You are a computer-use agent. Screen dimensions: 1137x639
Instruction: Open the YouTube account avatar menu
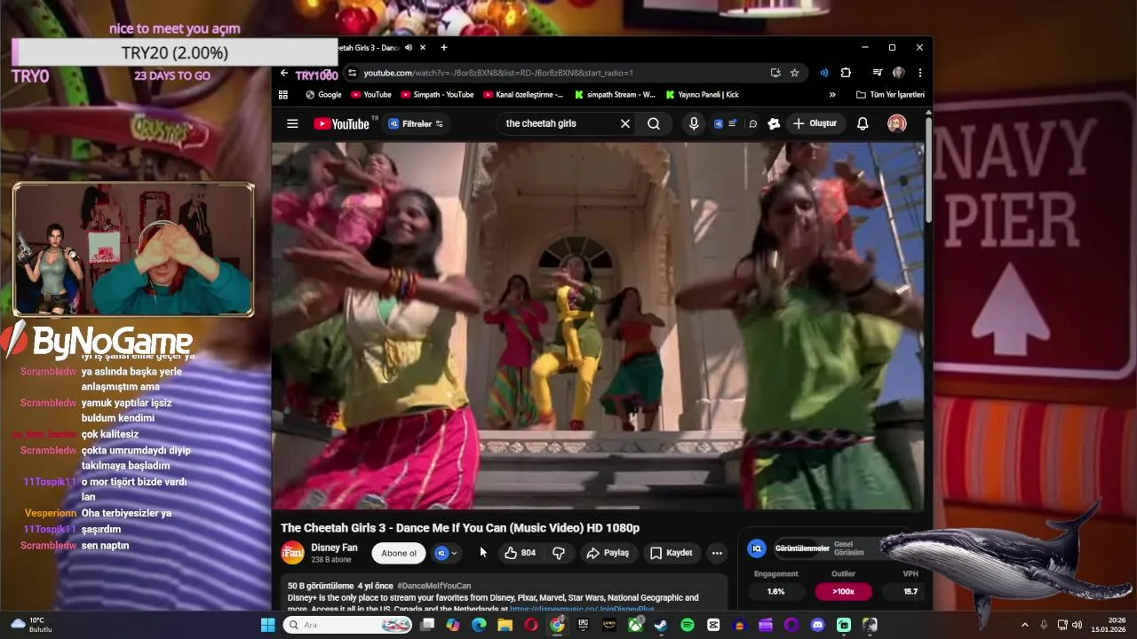tap(897, 123)
